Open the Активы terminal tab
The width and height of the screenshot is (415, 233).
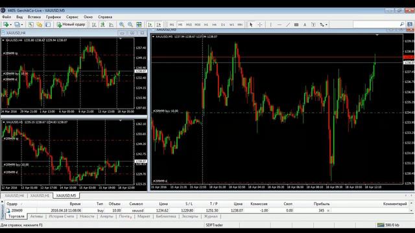(x=36, y=216)
